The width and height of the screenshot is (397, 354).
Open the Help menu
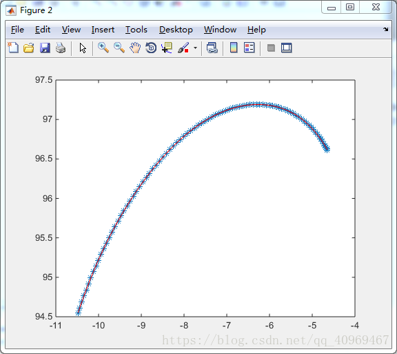tap(256, 30)
